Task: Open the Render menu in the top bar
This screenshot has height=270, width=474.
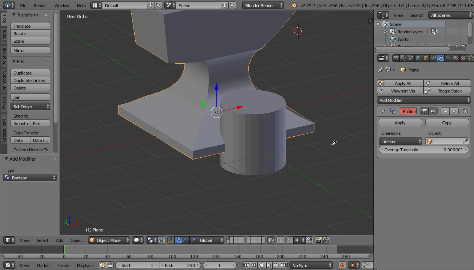Action: [40, 6]
